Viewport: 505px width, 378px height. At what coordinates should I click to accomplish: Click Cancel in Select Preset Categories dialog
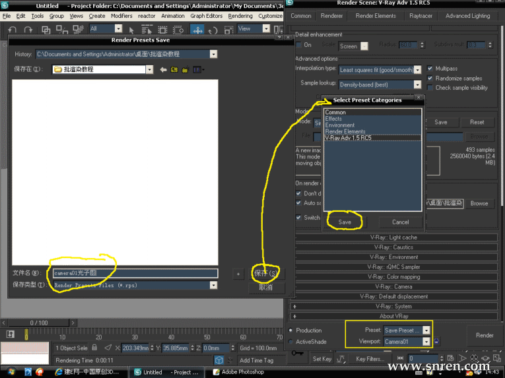click(x=400, y=222)
